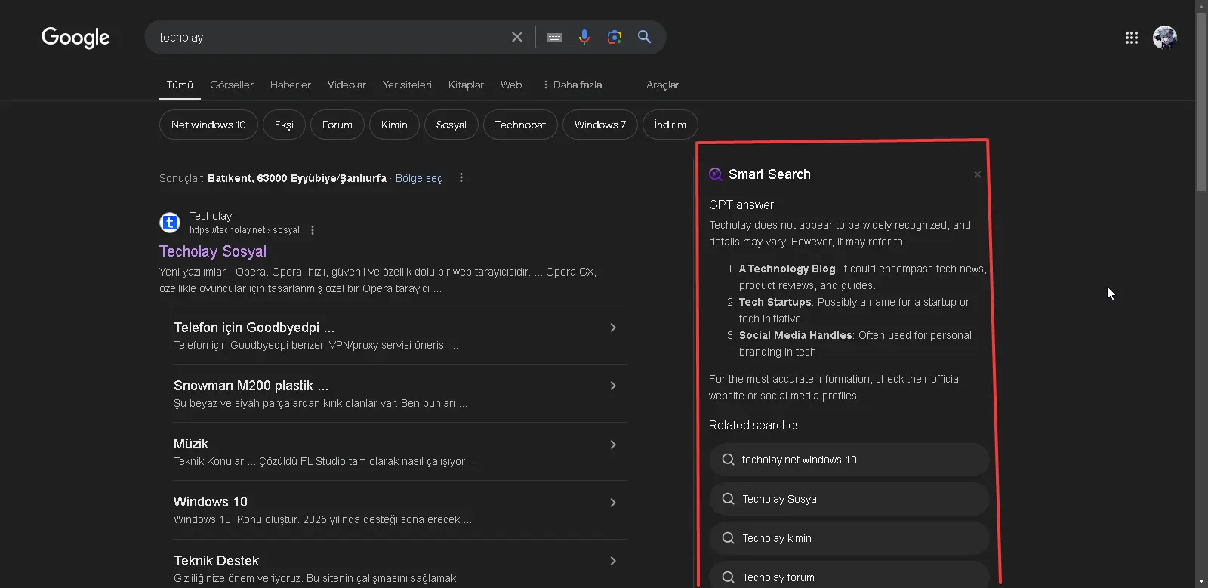Click the Techolay site favicon
The image size is (1208, 588).
point(170,223)
